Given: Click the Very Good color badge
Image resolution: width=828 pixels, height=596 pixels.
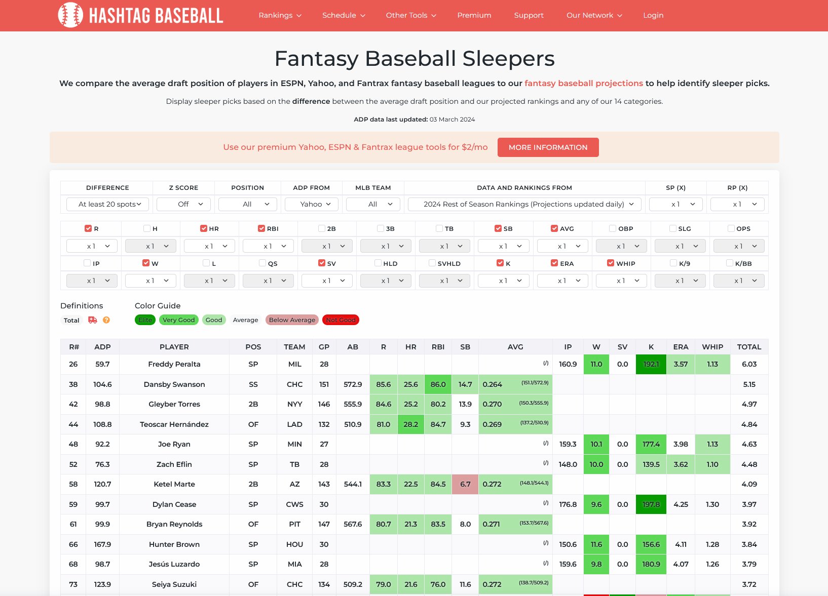Looking at the screenshot, I should click(x=178, y=320).
